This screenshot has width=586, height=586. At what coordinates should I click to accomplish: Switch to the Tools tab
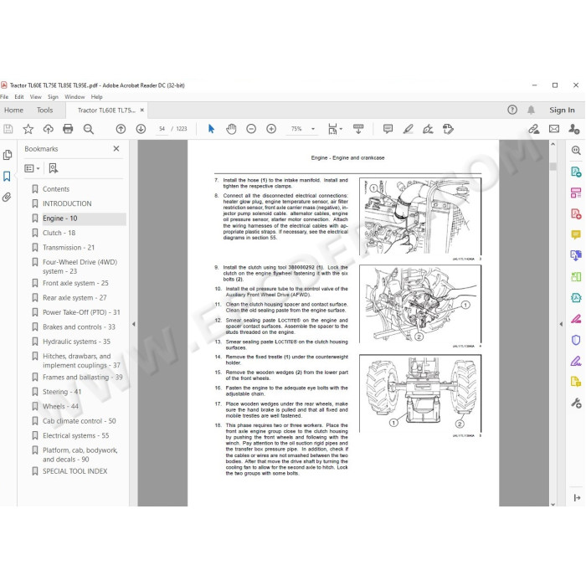tap(45, 111)
